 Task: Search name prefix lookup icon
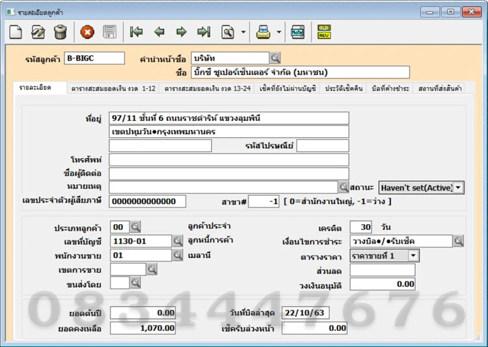click(275, 58)
